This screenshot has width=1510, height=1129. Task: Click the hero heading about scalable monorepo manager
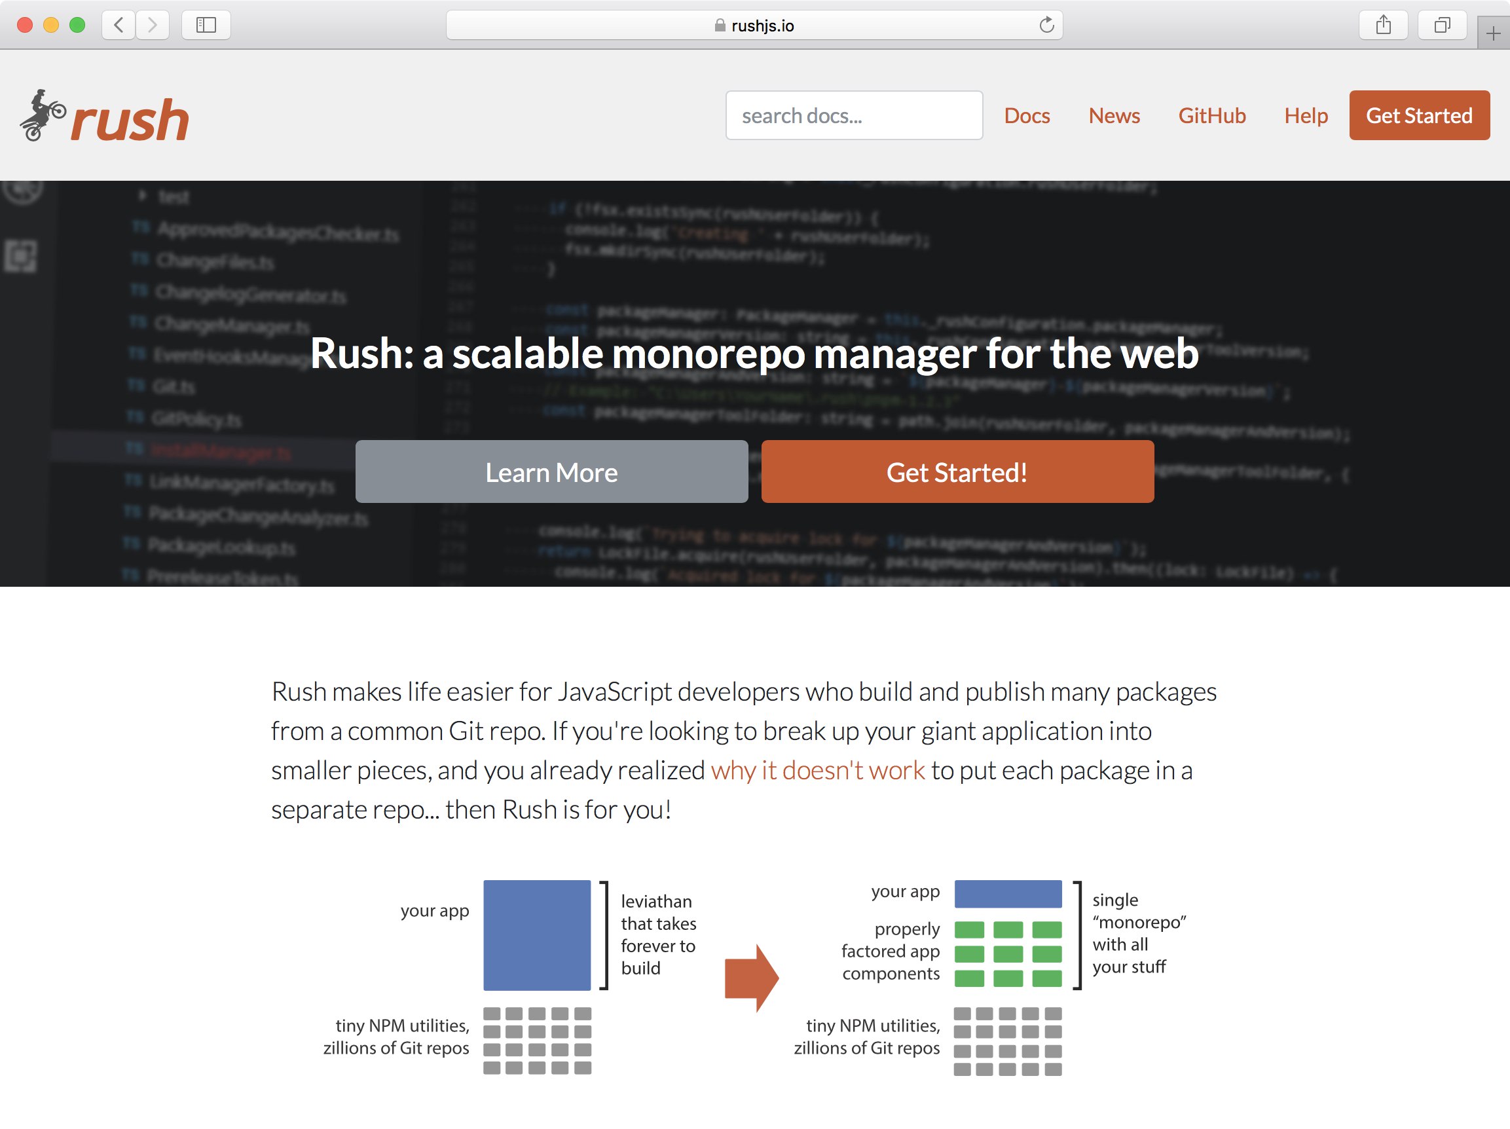point(754,354)
